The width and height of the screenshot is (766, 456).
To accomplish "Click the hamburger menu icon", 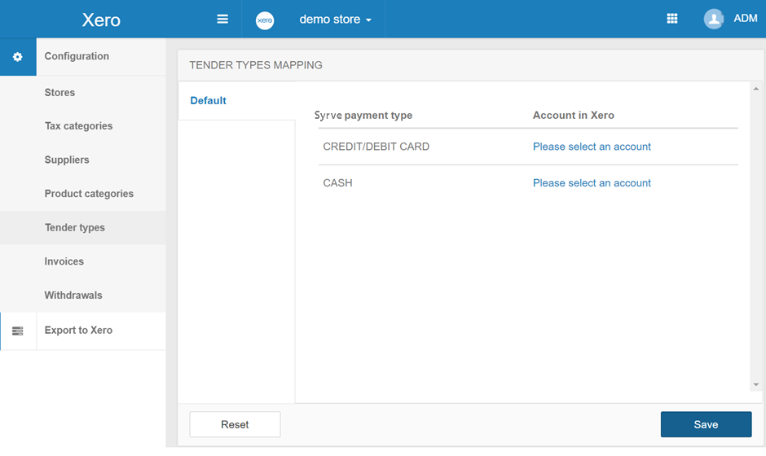I will point(222,19).
